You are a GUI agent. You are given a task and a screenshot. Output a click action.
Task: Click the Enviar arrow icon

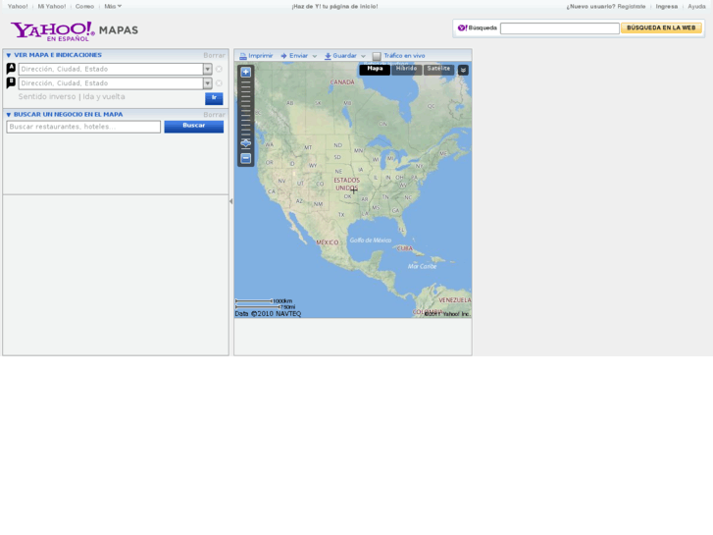(x=283, y=57)
